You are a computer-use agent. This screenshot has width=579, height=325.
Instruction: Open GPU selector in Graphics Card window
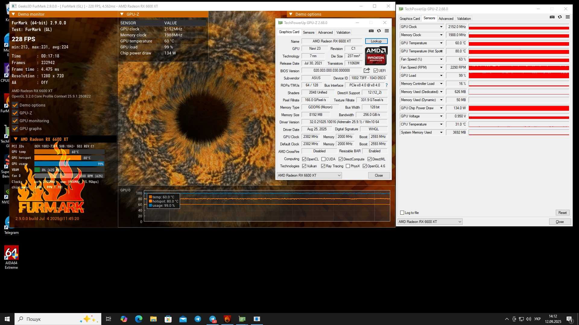pyautogui.click(x=309, y=175)
